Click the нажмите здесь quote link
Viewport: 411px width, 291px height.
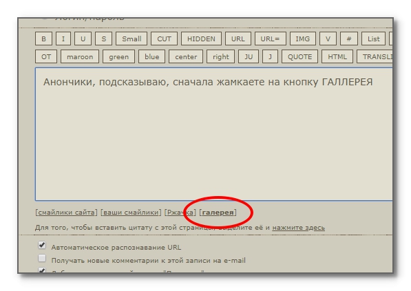coord(298,228)
